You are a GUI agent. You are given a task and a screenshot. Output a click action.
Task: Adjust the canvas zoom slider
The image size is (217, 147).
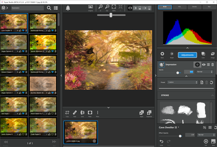point(111,15)
